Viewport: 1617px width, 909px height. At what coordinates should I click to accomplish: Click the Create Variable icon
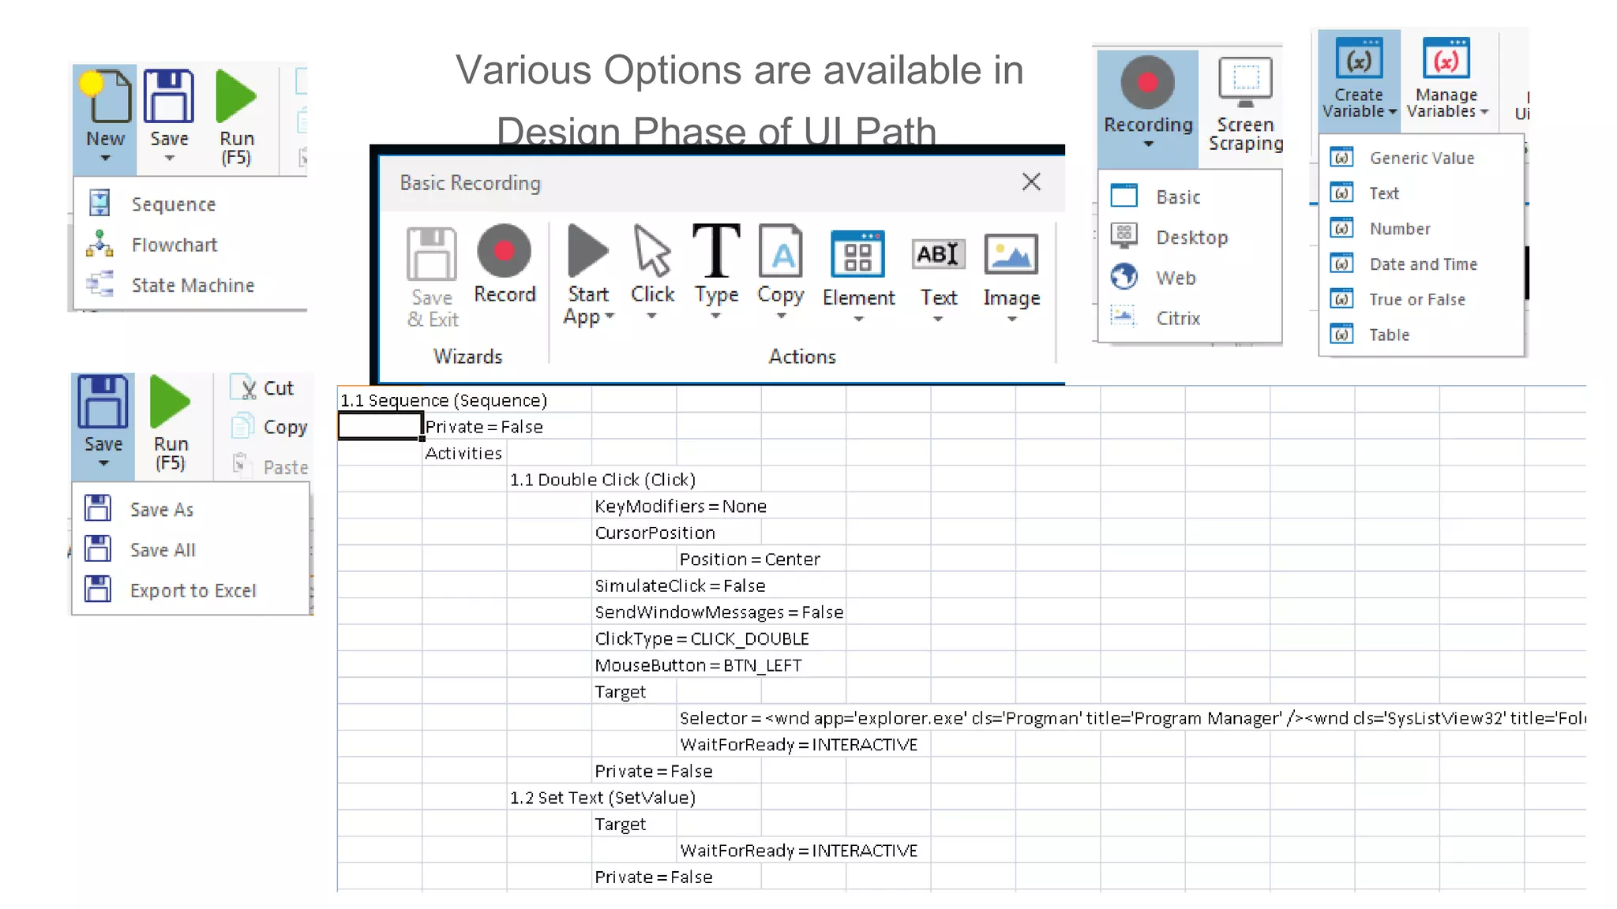coord(1359,60)
